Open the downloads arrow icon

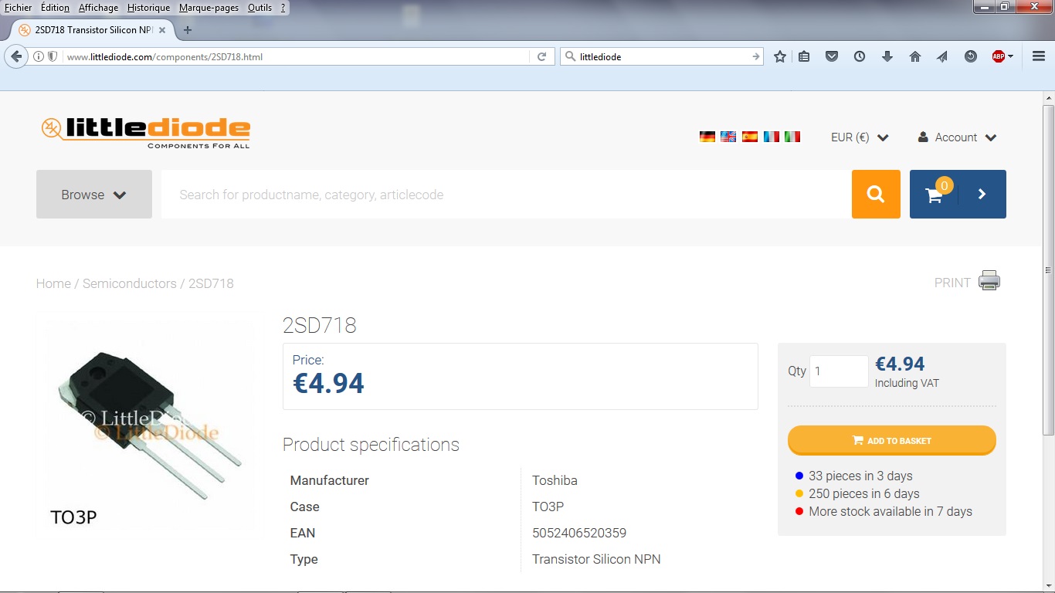[x=887, y=56]
